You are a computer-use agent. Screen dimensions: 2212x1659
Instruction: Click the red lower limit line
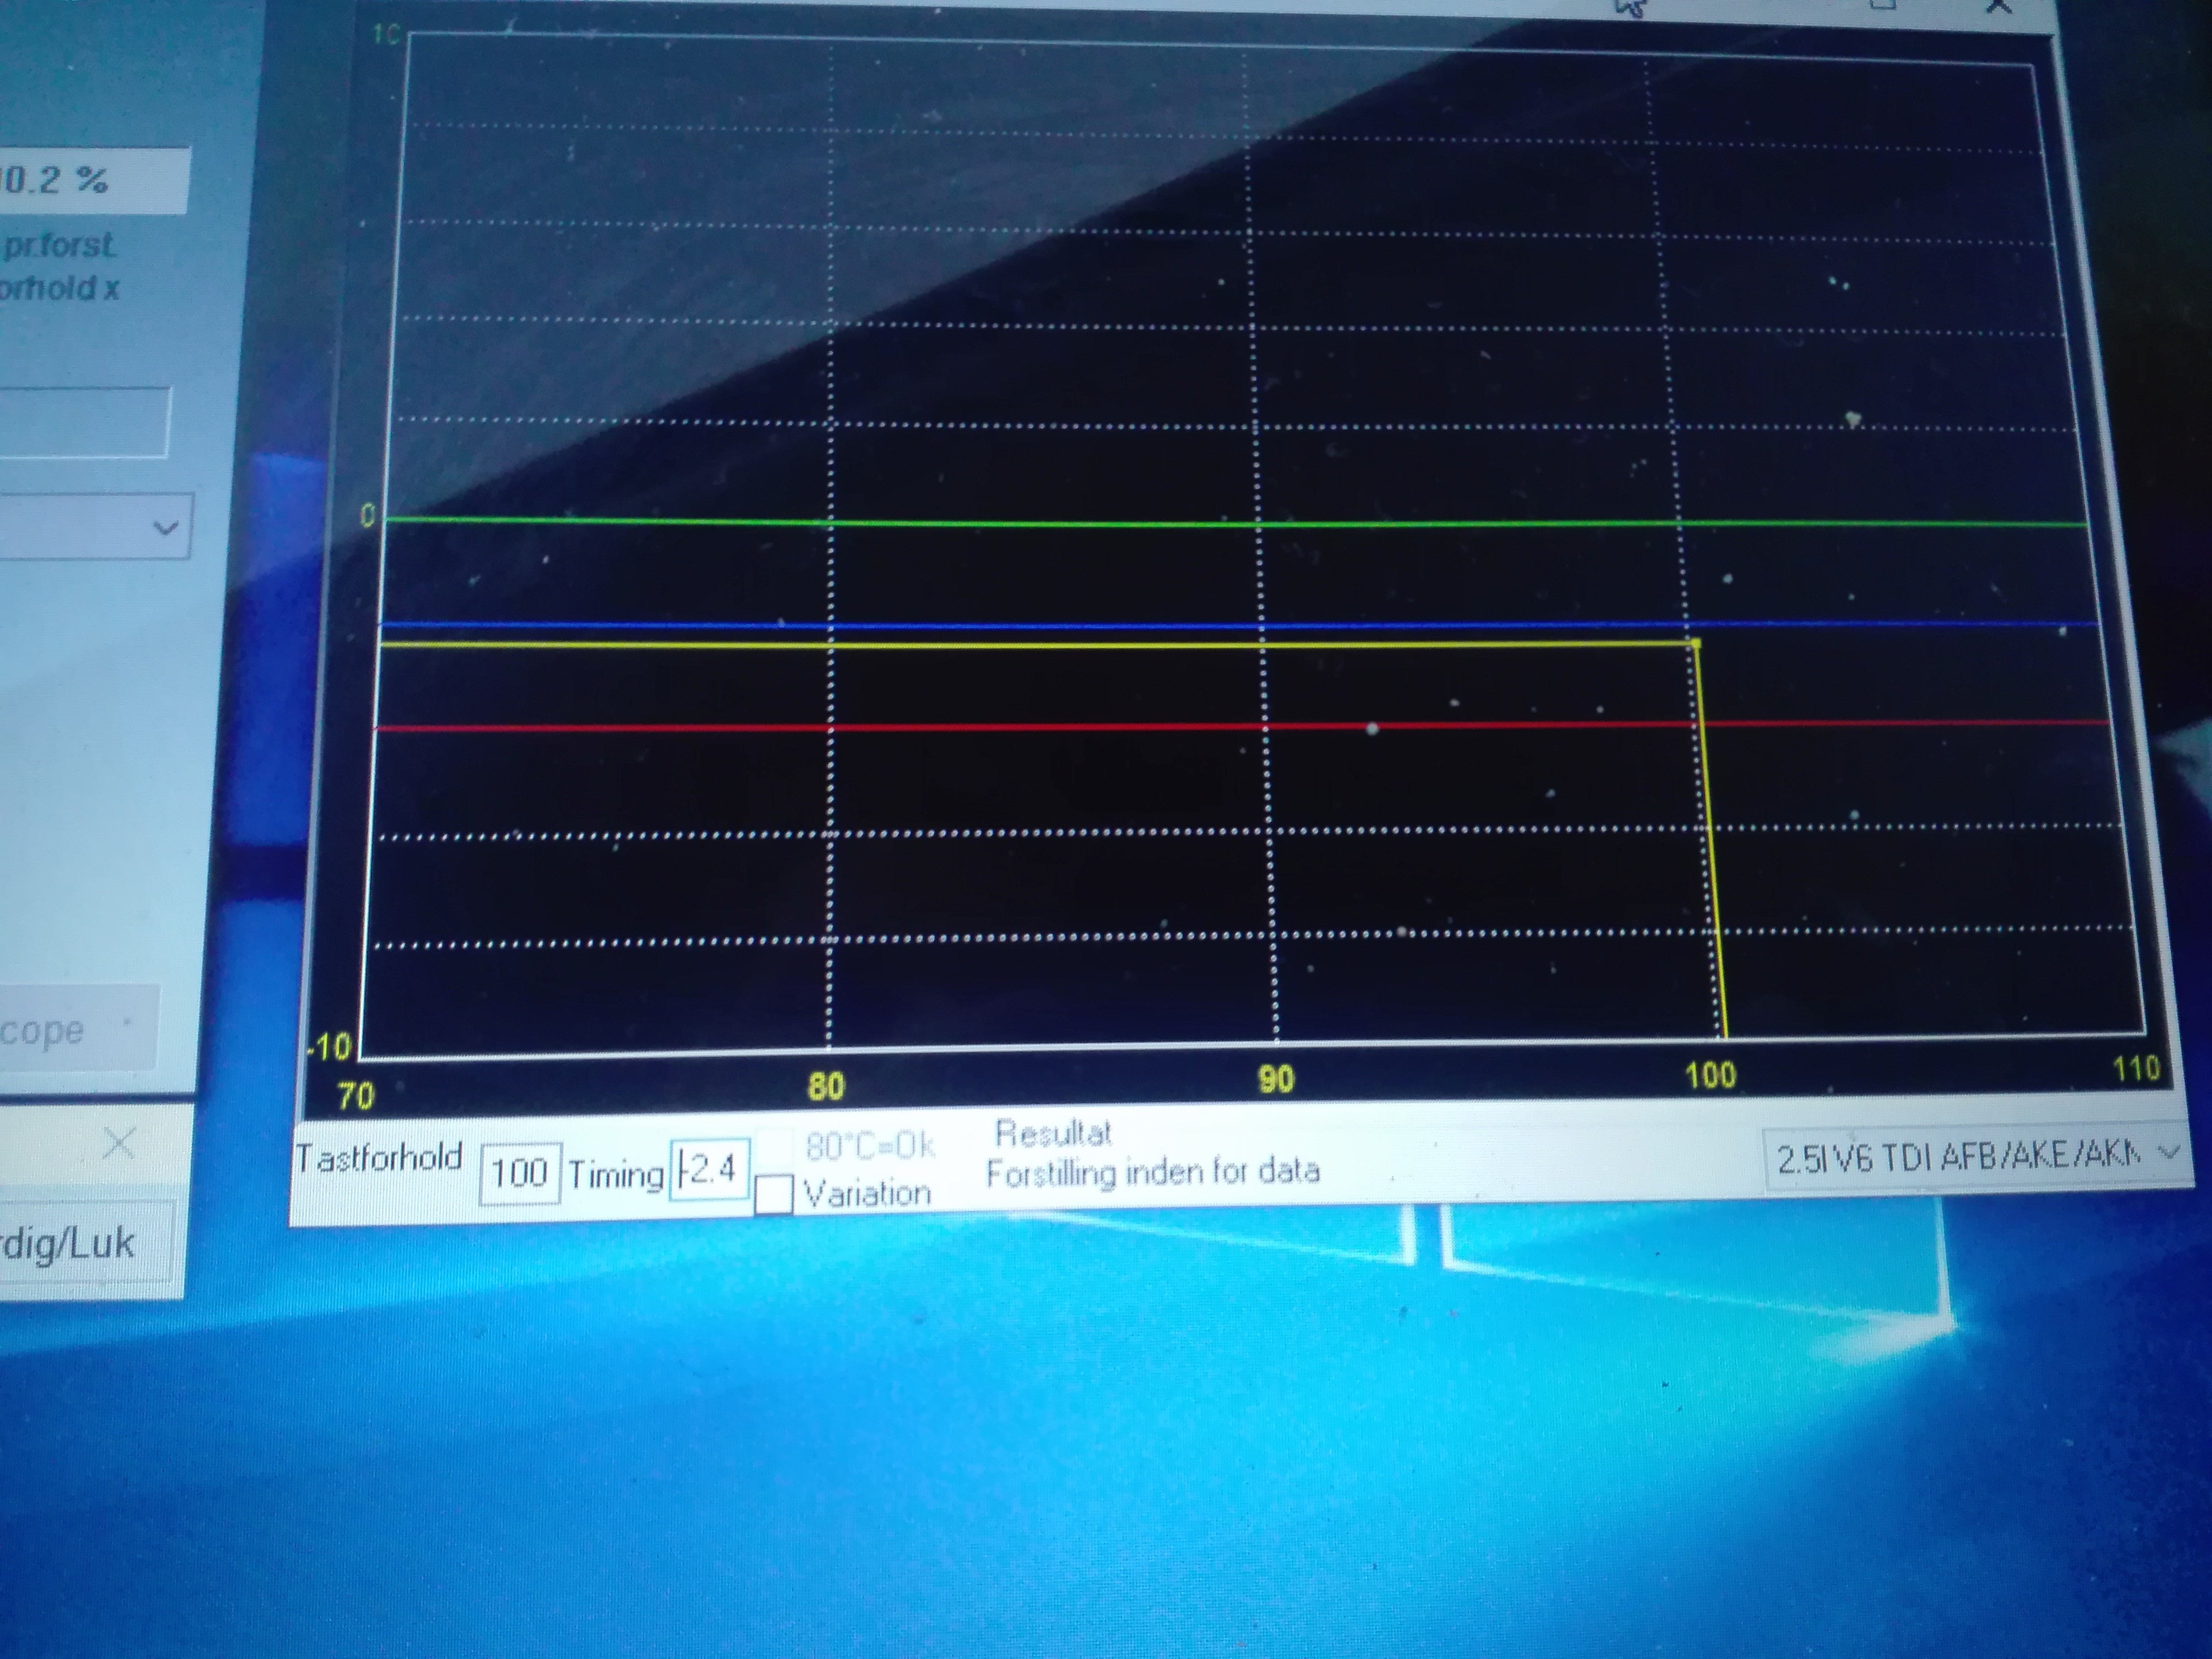coord(1050,728)
